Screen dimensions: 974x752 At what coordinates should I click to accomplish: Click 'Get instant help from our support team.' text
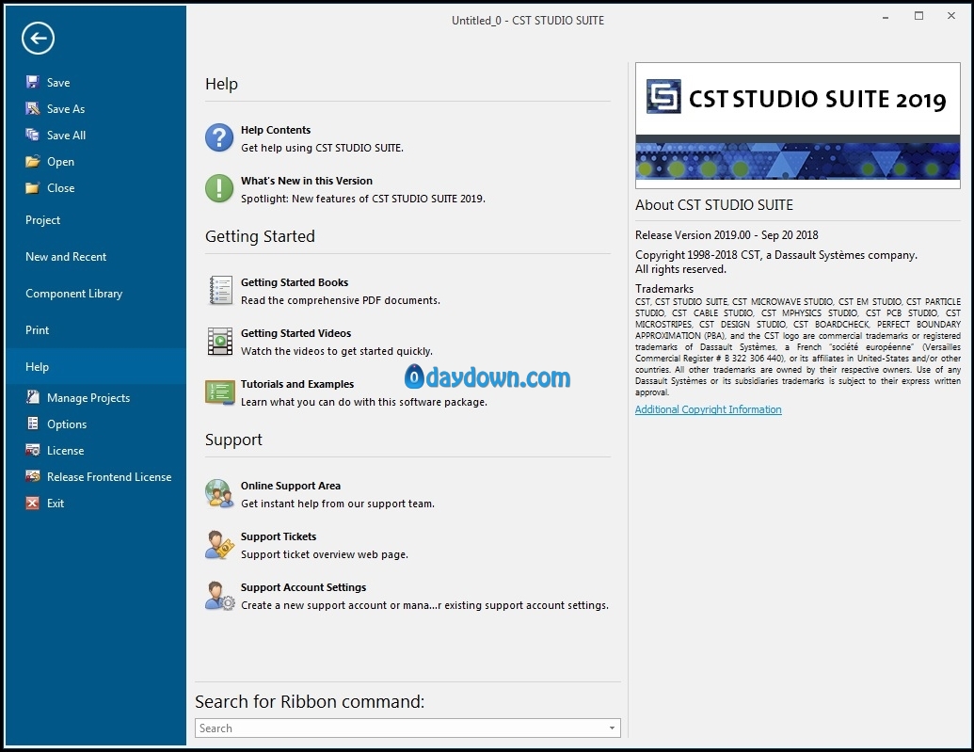(x=338, y=504)
